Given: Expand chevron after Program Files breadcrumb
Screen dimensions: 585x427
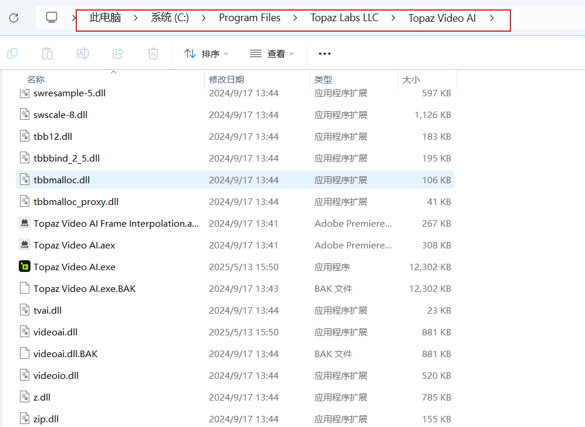Looking at the screenshot, I should click(x=295, y=18).
